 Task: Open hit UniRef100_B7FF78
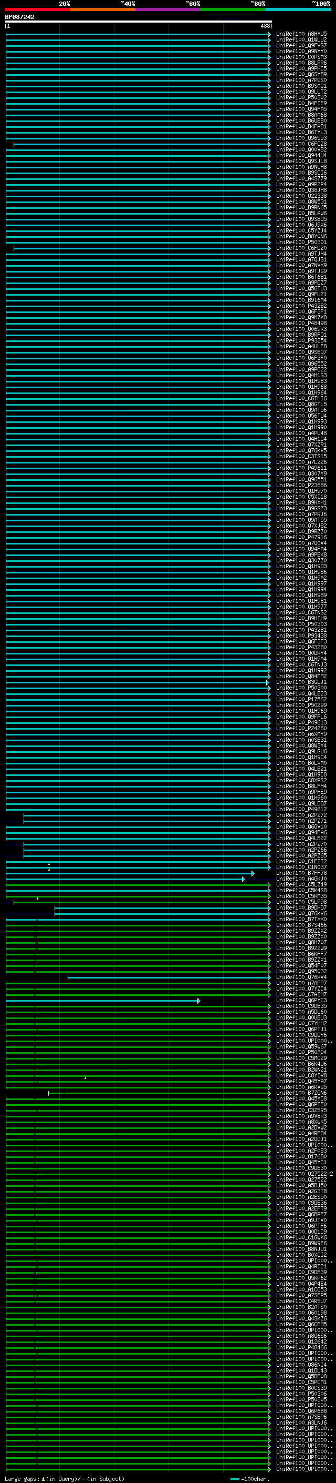(x=301, y=873)
